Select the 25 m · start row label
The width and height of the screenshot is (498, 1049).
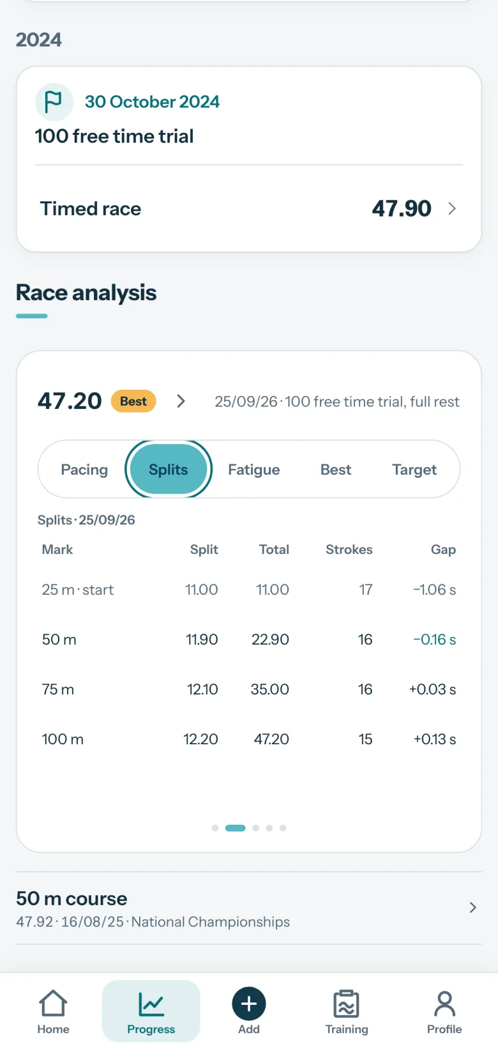pyautogui.click(x=78, y=590)
